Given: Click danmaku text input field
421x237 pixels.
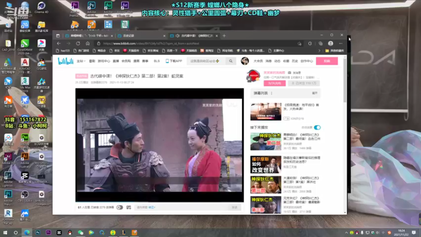Looking at the screenshot, I should (181, 208).
